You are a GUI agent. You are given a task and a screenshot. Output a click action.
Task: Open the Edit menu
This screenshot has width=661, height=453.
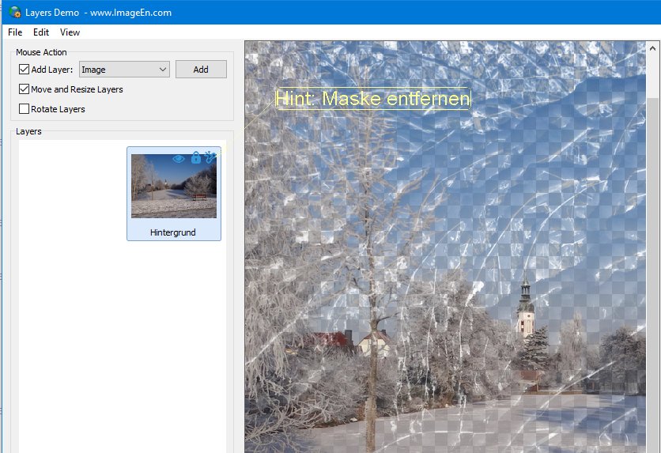(x=41, y=32)
